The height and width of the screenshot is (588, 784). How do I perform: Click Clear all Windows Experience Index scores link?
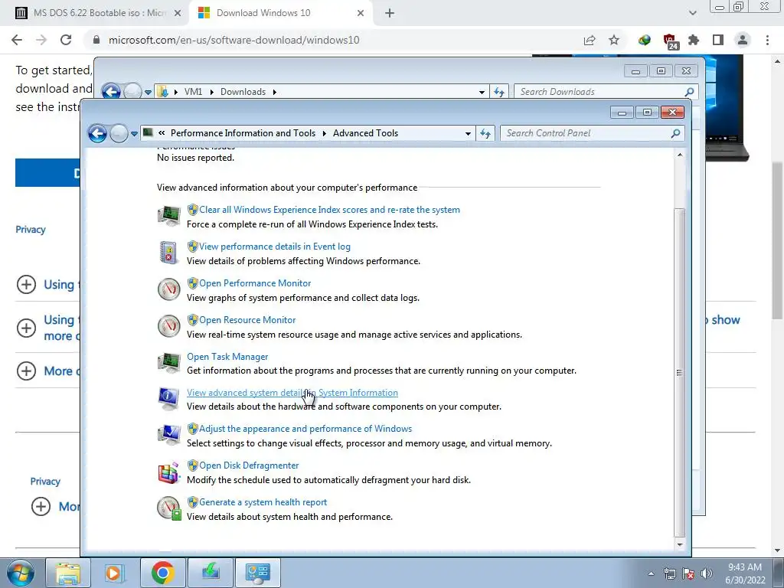tap(329, 210)
